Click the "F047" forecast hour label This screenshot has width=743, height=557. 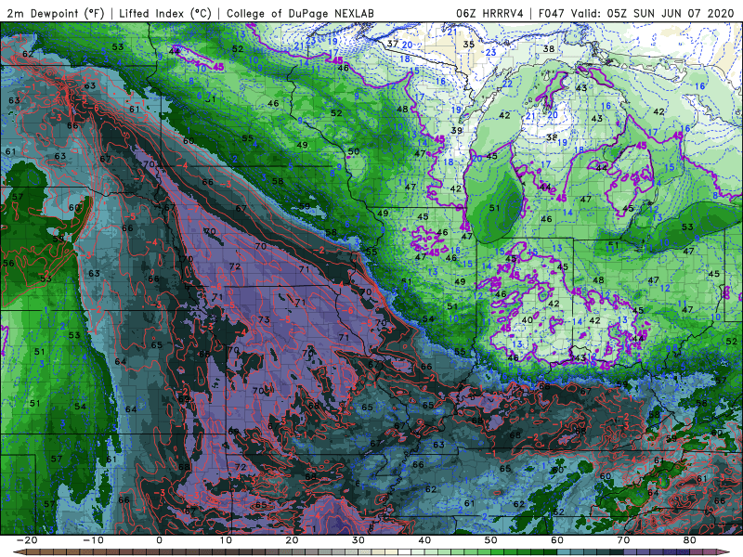(x=551, y=13)
